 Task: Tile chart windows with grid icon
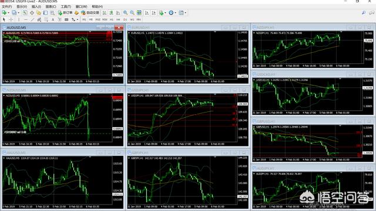[x=139, y=13]
